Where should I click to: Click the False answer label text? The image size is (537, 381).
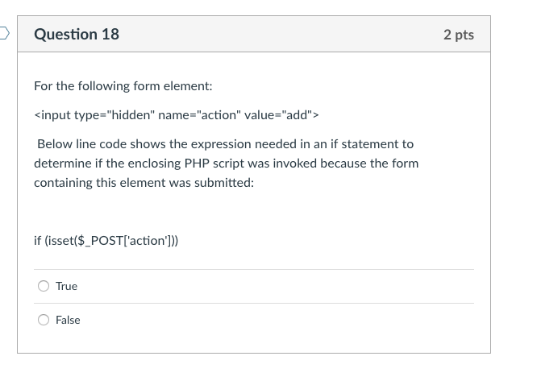(68, 320)
